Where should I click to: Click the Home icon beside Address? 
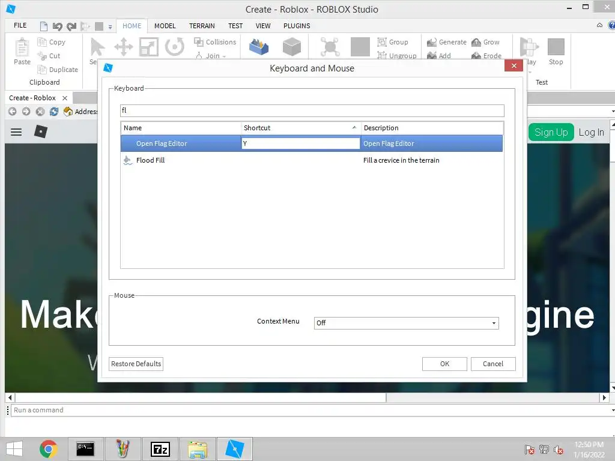point(68,112)
